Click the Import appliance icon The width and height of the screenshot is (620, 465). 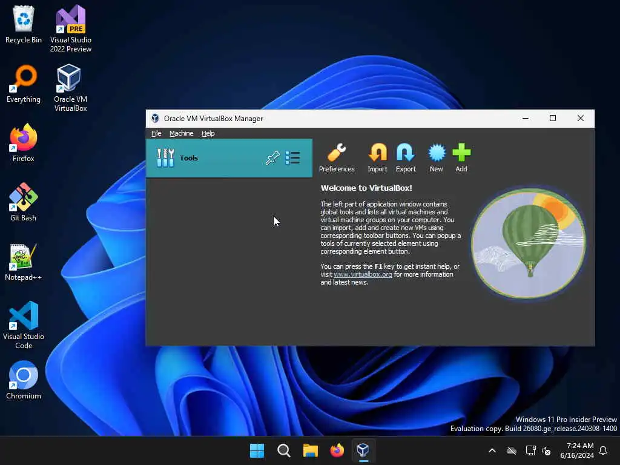tap(378, 153)
